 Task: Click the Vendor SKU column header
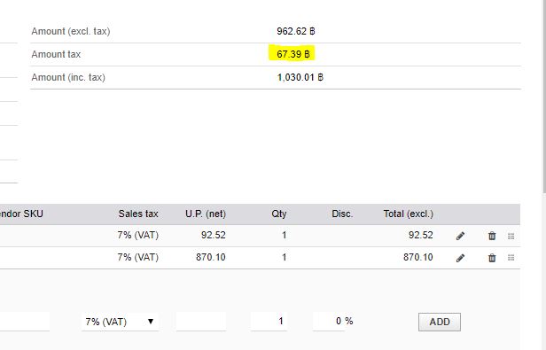click(21, 214)
